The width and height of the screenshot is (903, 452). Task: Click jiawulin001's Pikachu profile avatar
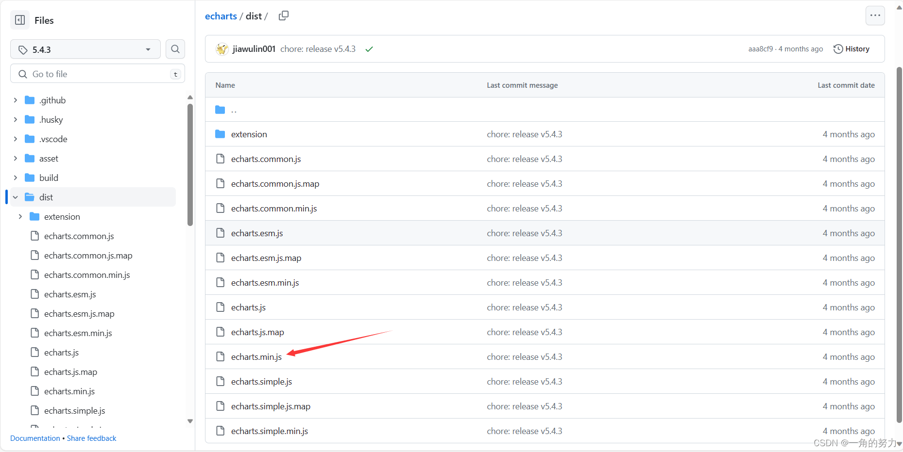222,48
